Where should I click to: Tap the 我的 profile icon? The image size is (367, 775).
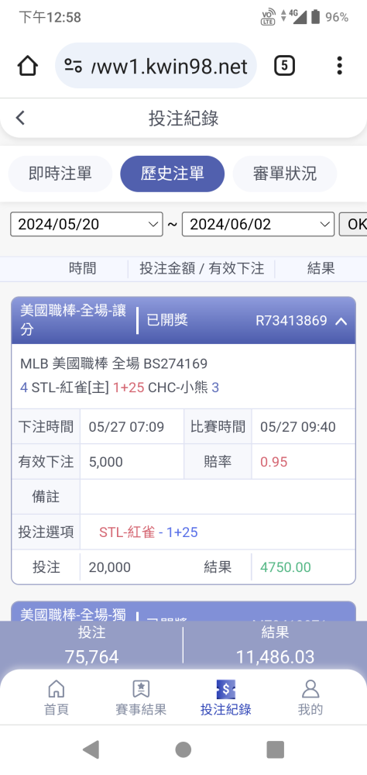[310, 688]
